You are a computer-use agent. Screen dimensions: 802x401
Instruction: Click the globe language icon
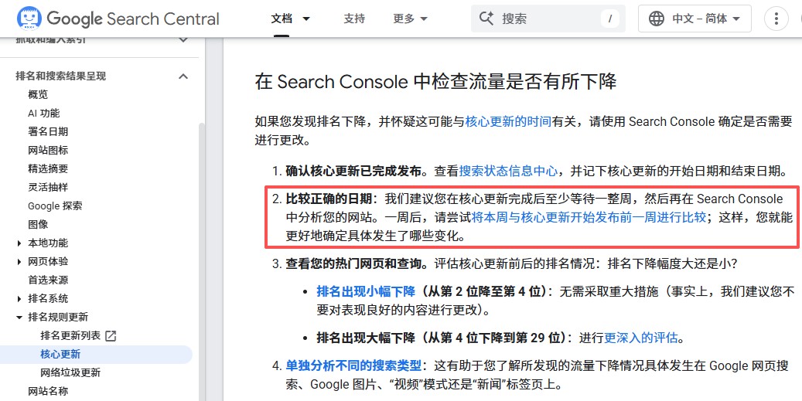tap(657, 19)
